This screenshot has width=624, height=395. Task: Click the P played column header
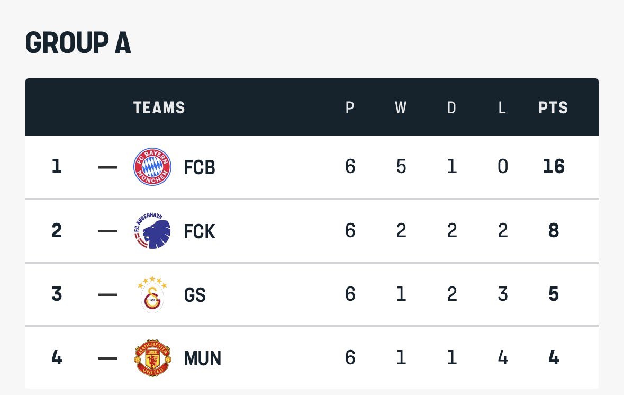pos(350,108)
